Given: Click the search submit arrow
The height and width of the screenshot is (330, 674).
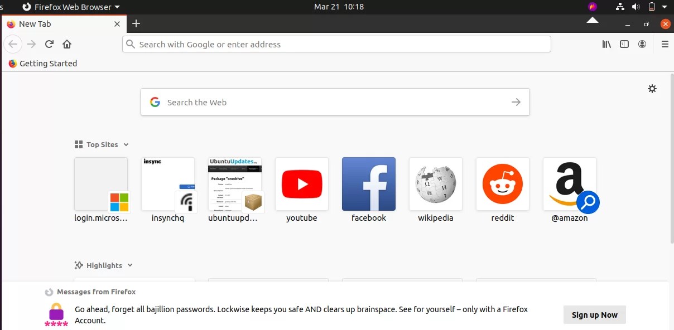Looking at the screenshot, I should coord(516,102).
